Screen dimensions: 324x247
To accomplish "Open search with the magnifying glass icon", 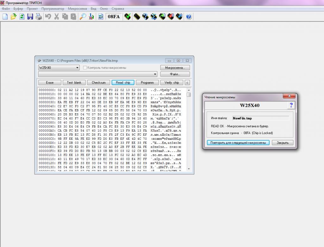I will (x=83, y=17).
